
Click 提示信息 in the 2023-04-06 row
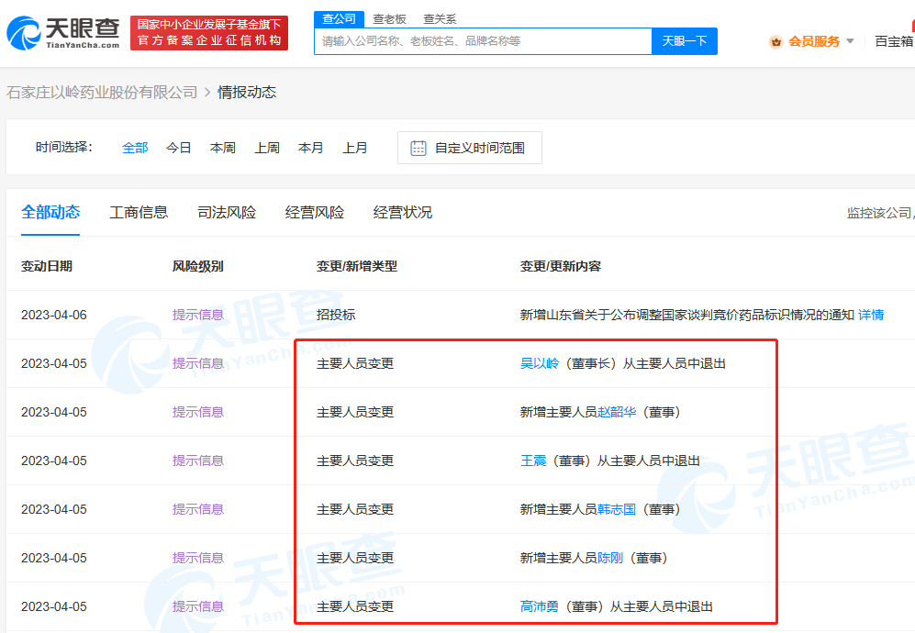[198, 315]
